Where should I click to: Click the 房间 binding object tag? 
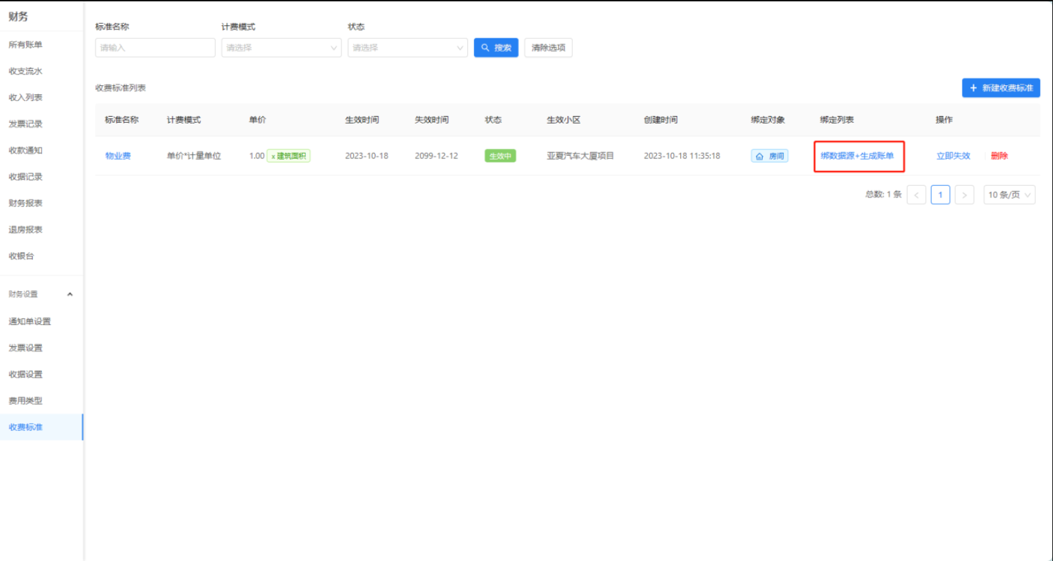click(x=770, y=156)
